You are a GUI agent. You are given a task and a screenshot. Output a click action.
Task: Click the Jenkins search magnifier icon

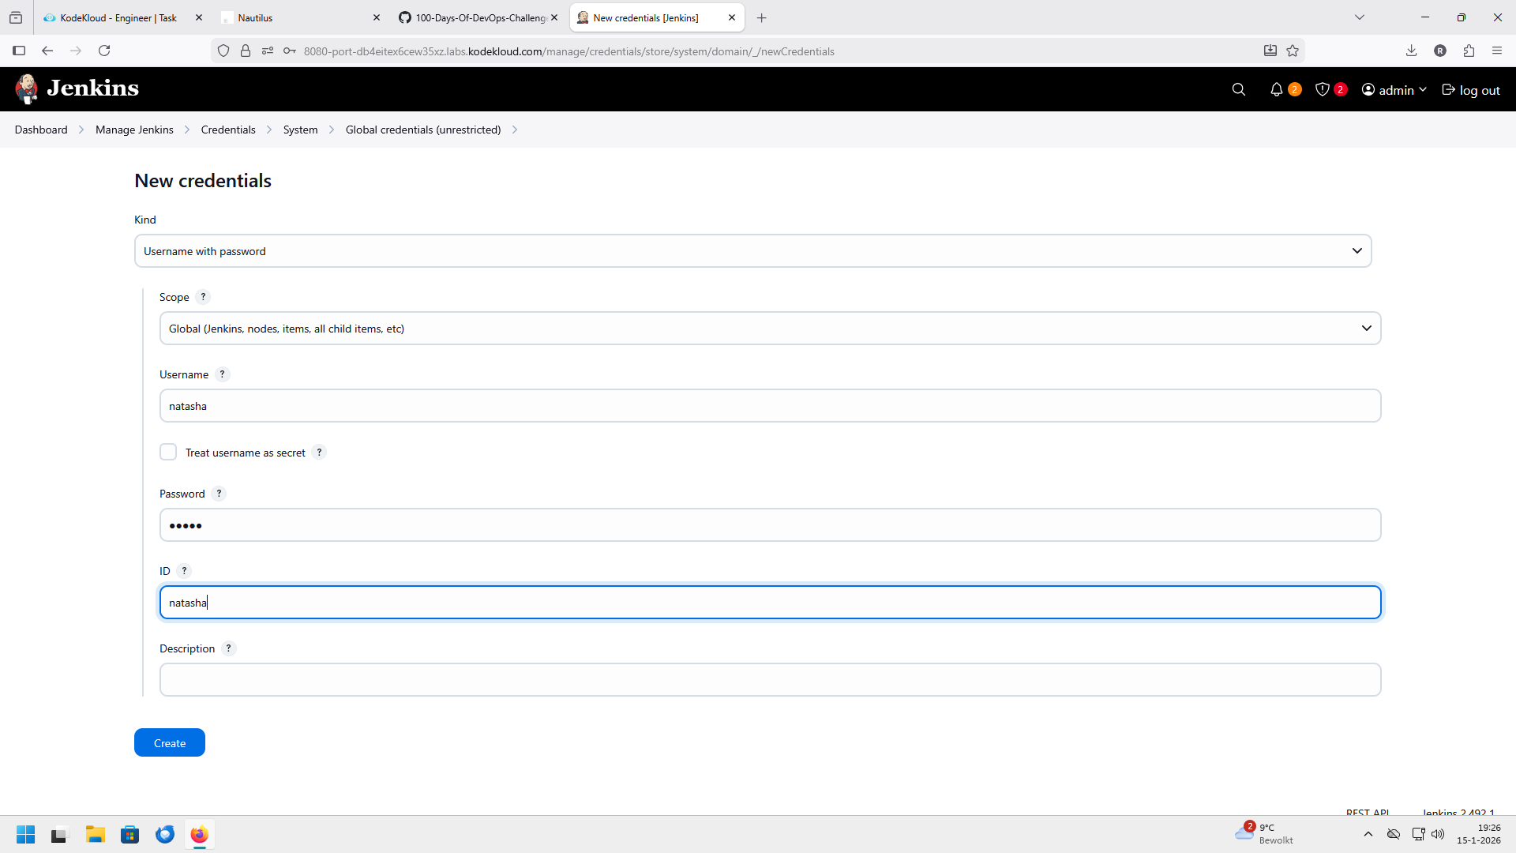(1238, 90)
